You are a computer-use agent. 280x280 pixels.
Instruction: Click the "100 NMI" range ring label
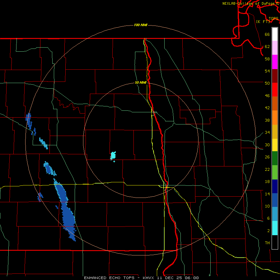(141, 25)
